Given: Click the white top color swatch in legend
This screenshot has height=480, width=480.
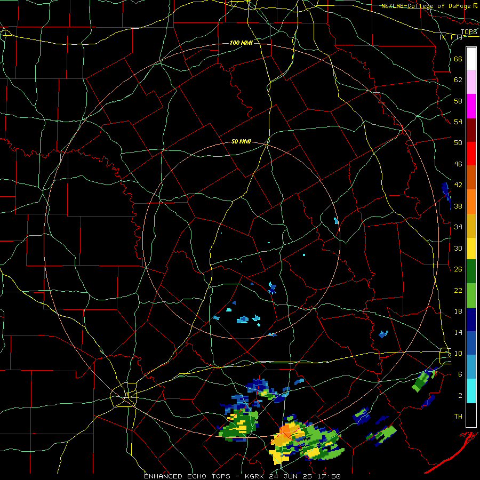Looking at the screenshot, I should click(x=471, y=59).
